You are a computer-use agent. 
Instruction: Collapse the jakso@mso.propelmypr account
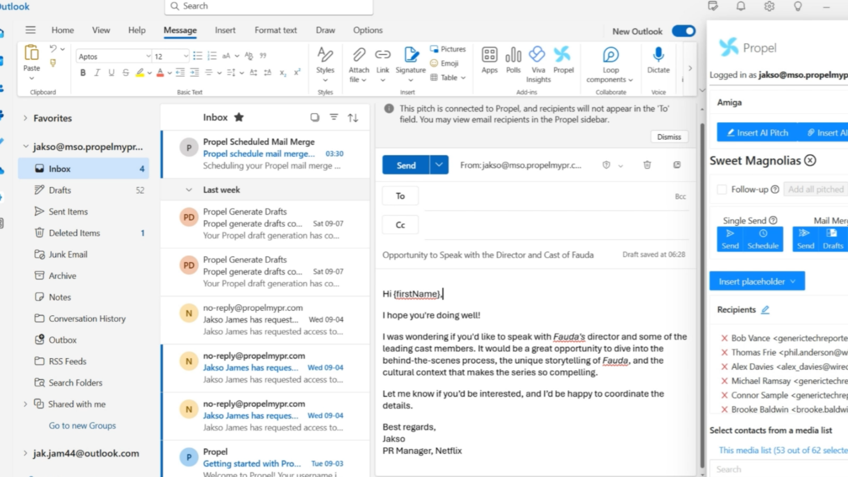[25, 146]
